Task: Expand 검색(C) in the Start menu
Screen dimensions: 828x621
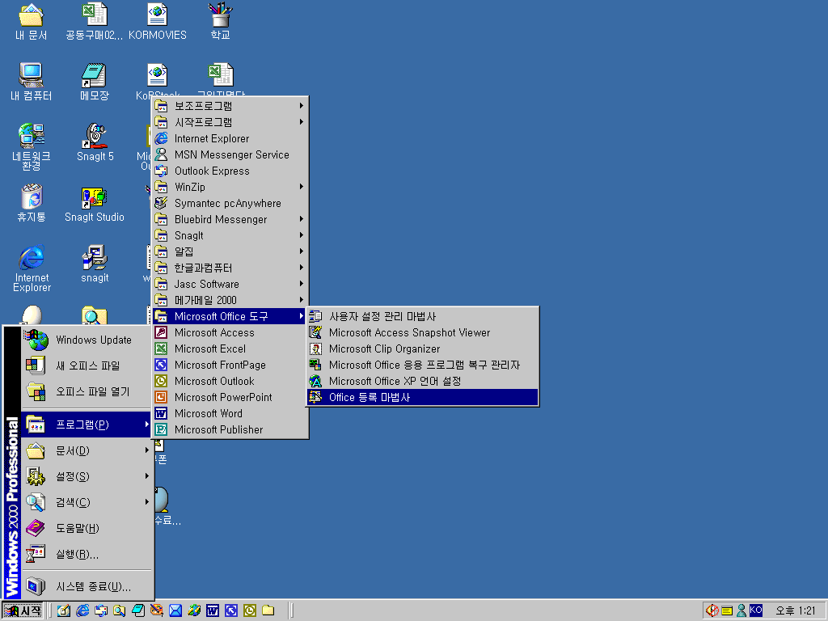Action: [x=87, y=502]
